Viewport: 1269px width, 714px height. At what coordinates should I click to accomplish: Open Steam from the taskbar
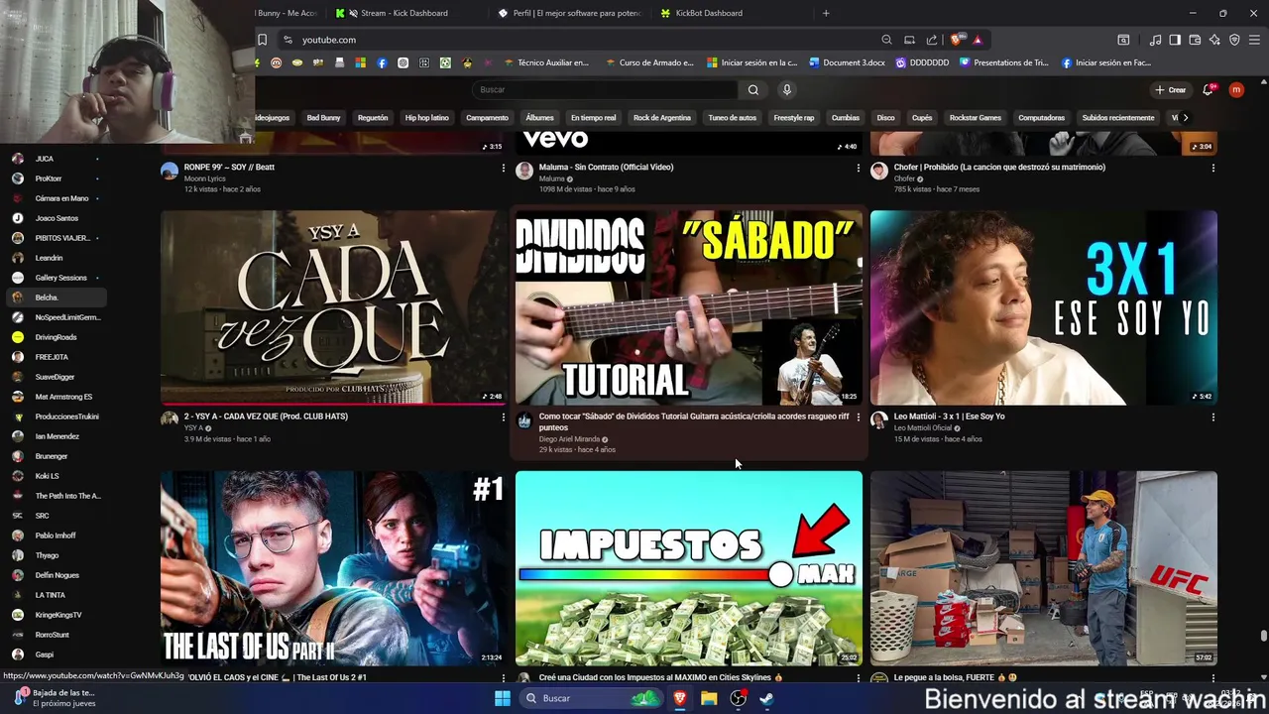pos(767,698)
